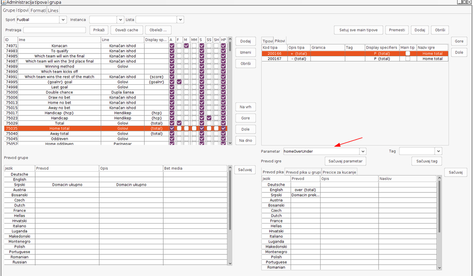473x276 pixels.
Task: Switch to the Grupe i tipovi tab
Action: tap(16, 10)
